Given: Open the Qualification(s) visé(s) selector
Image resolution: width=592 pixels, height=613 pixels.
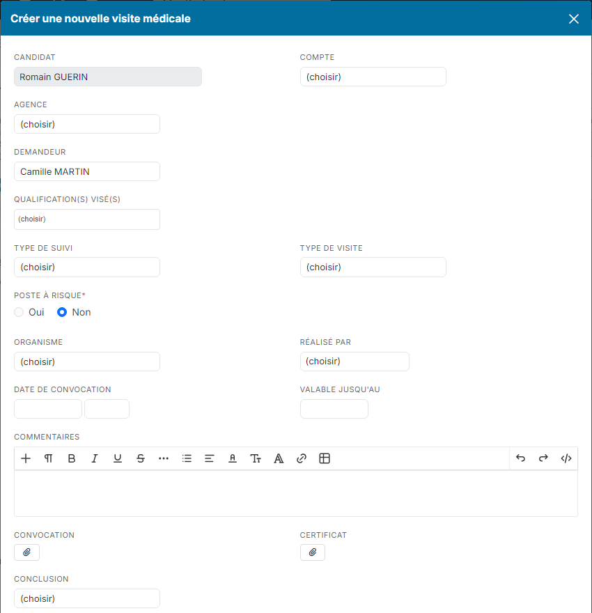Looking at the screenshot, I should click(x=87, y=219).
